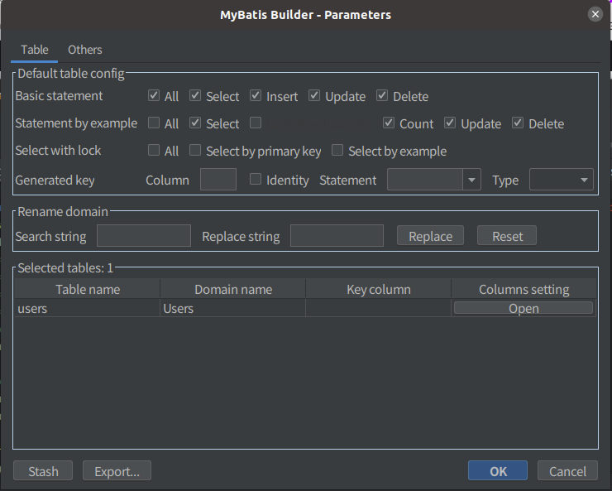This screenshot has height=491, width=612.
Task: Click the Columns setting header
Action: tap(524, 290)
